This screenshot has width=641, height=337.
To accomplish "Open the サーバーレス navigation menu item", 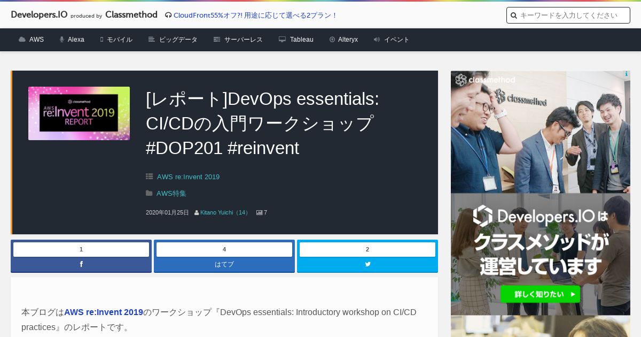I will (x=244, y=40).
